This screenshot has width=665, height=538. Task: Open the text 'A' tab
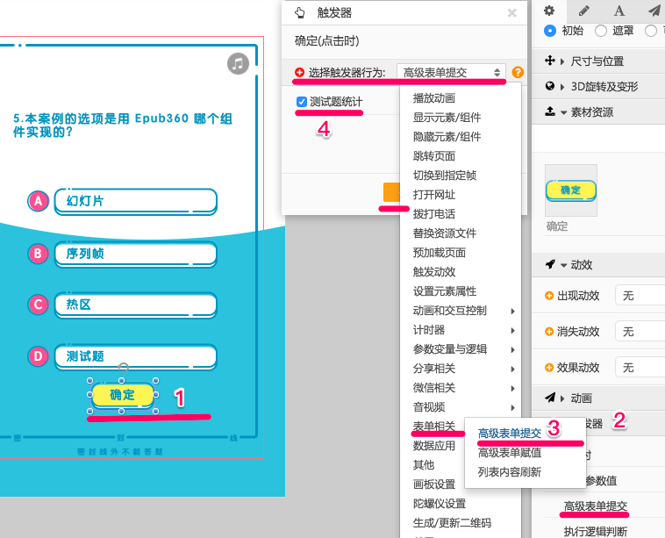coord(619,11)
